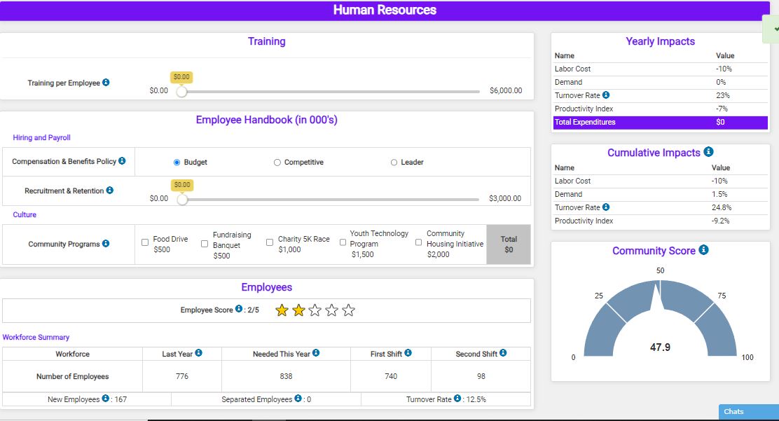Click the Training per Employee slider handle
This screenshot has width=779, height=421.
coord(182,92)
